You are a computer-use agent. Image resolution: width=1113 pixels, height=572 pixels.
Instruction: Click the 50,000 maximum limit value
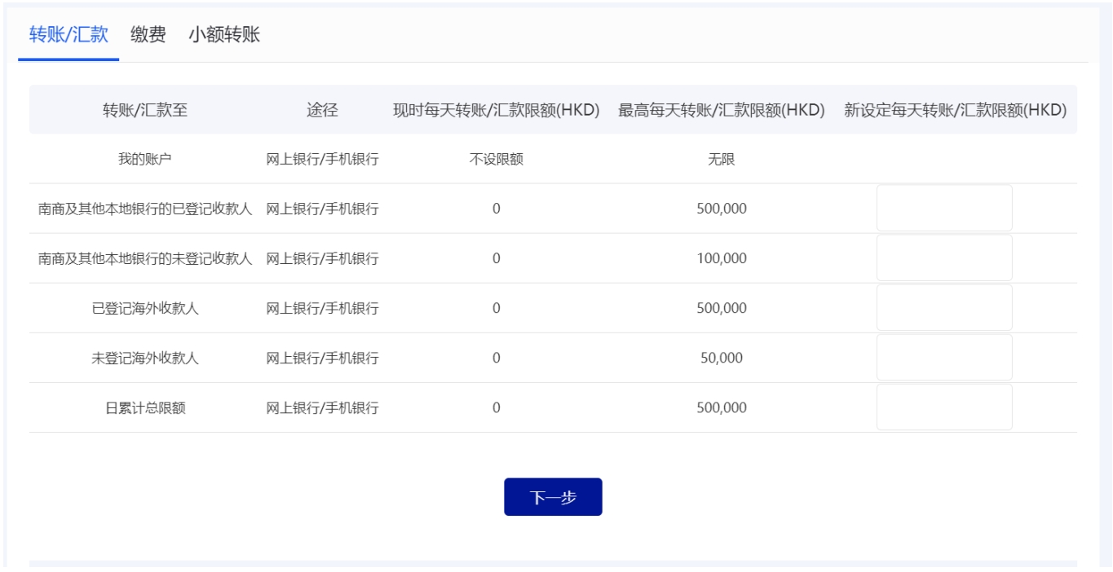pyautogui.click(x=721, y=358)
